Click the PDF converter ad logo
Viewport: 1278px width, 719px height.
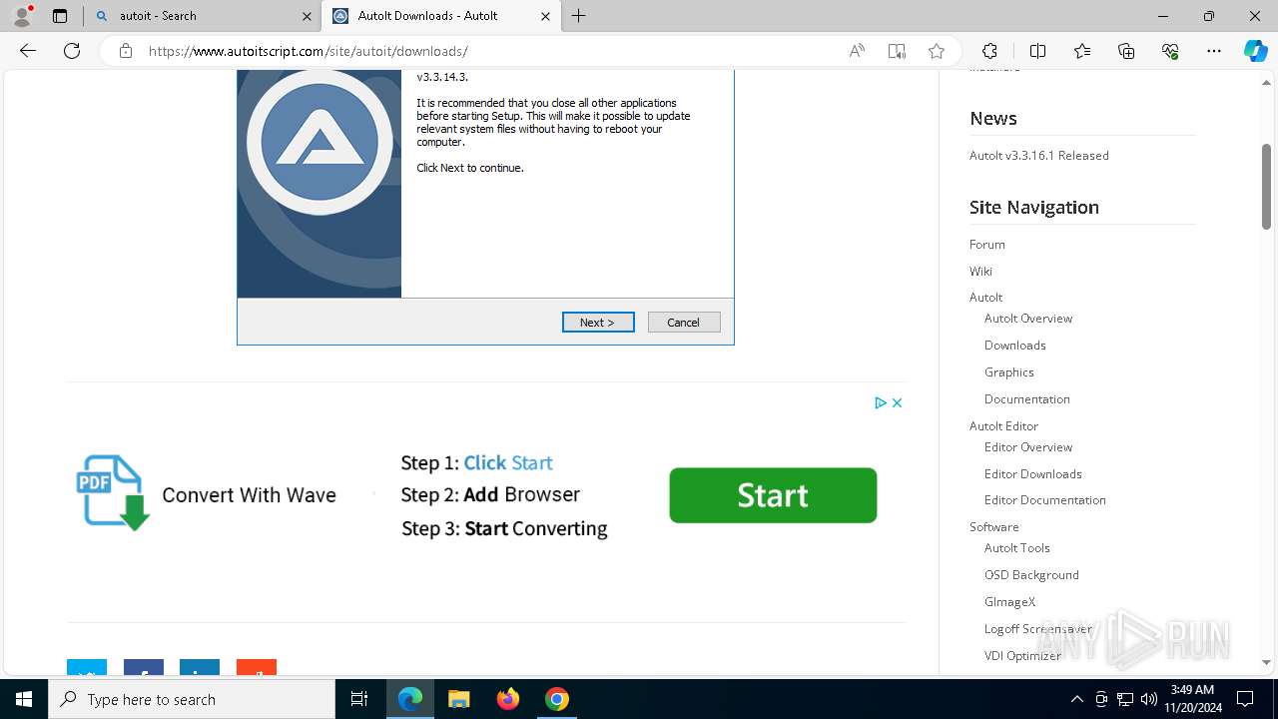click(x=113, y=492)
